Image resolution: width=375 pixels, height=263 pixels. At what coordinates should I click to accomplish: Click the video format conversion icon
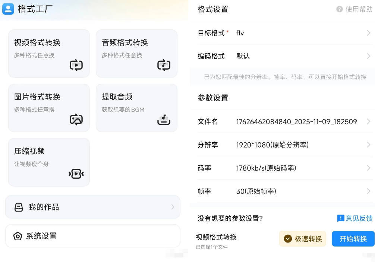click(x=76, y=66)
